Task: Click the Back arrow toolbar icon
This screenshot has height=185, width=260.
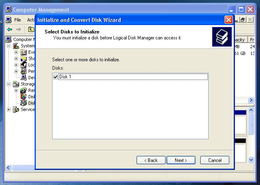Action: 10,29
